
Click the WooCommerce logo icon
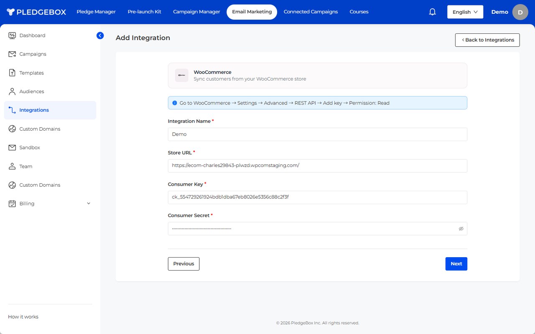tap(181, 76)
